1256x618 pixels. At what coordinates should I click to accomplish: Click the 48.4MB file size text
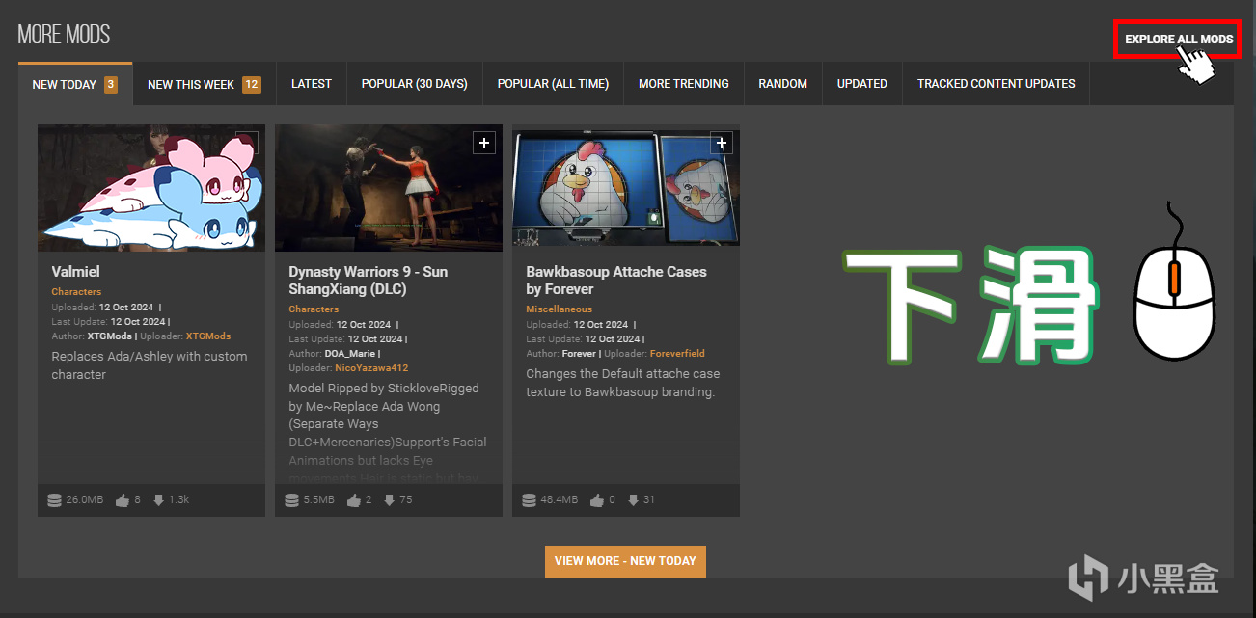pyautogui.click(x=560, y=499)
